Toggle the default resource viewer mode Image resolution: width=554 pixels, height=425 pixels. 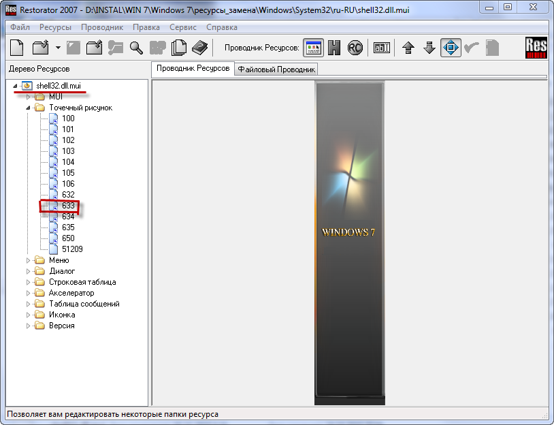(313, 48)
